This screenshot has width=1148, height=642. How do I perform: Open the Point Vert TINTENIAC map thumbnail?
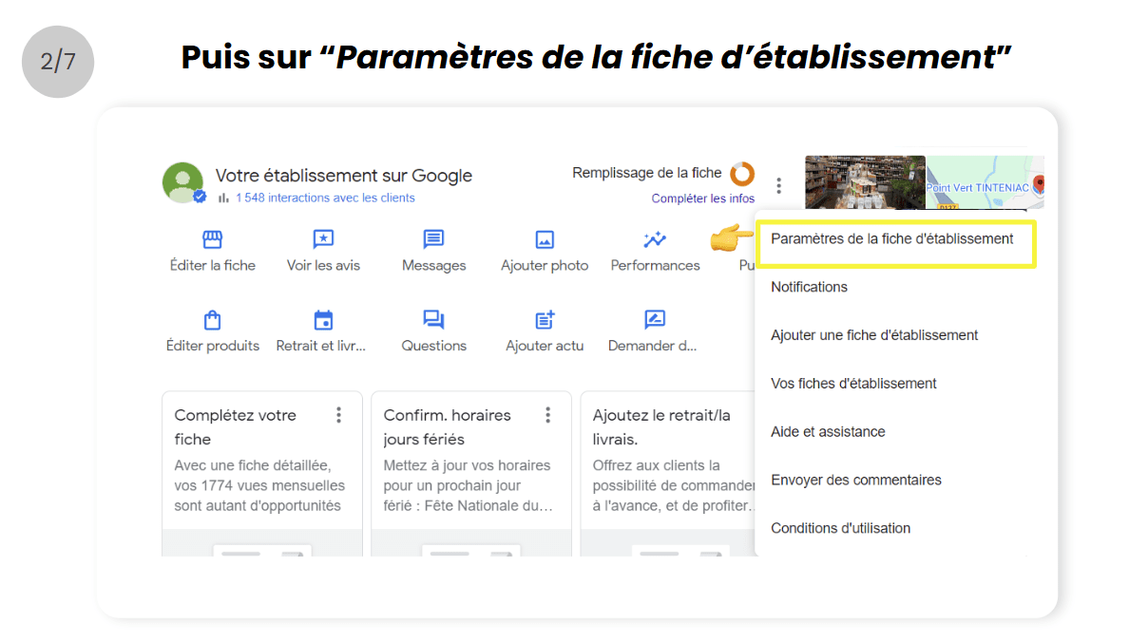[985, 182]
